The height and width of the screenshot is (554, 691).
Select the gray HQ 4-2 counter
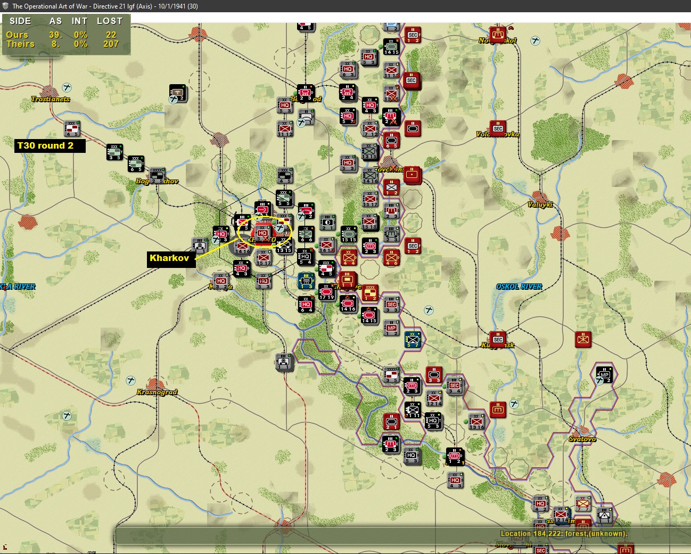coord(540,503)
